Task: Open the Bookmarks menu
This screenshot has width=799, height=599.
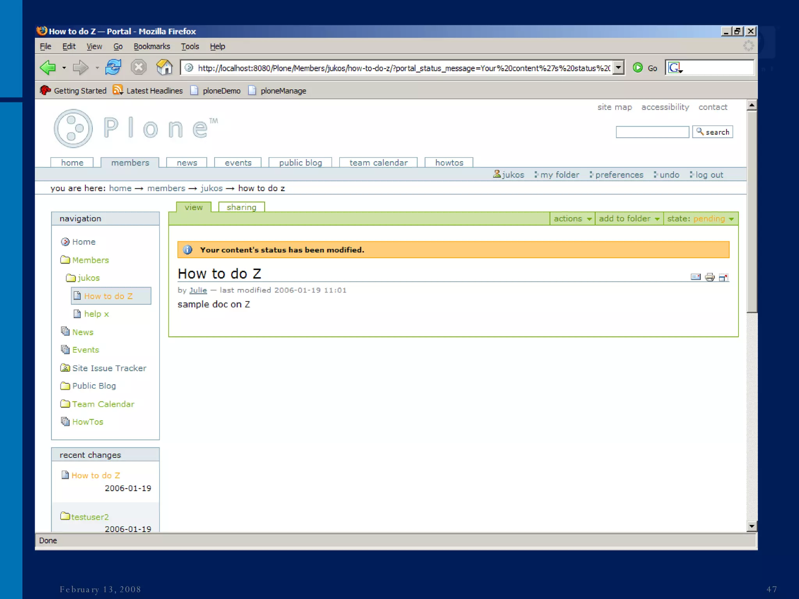Action: coord(152,46)
